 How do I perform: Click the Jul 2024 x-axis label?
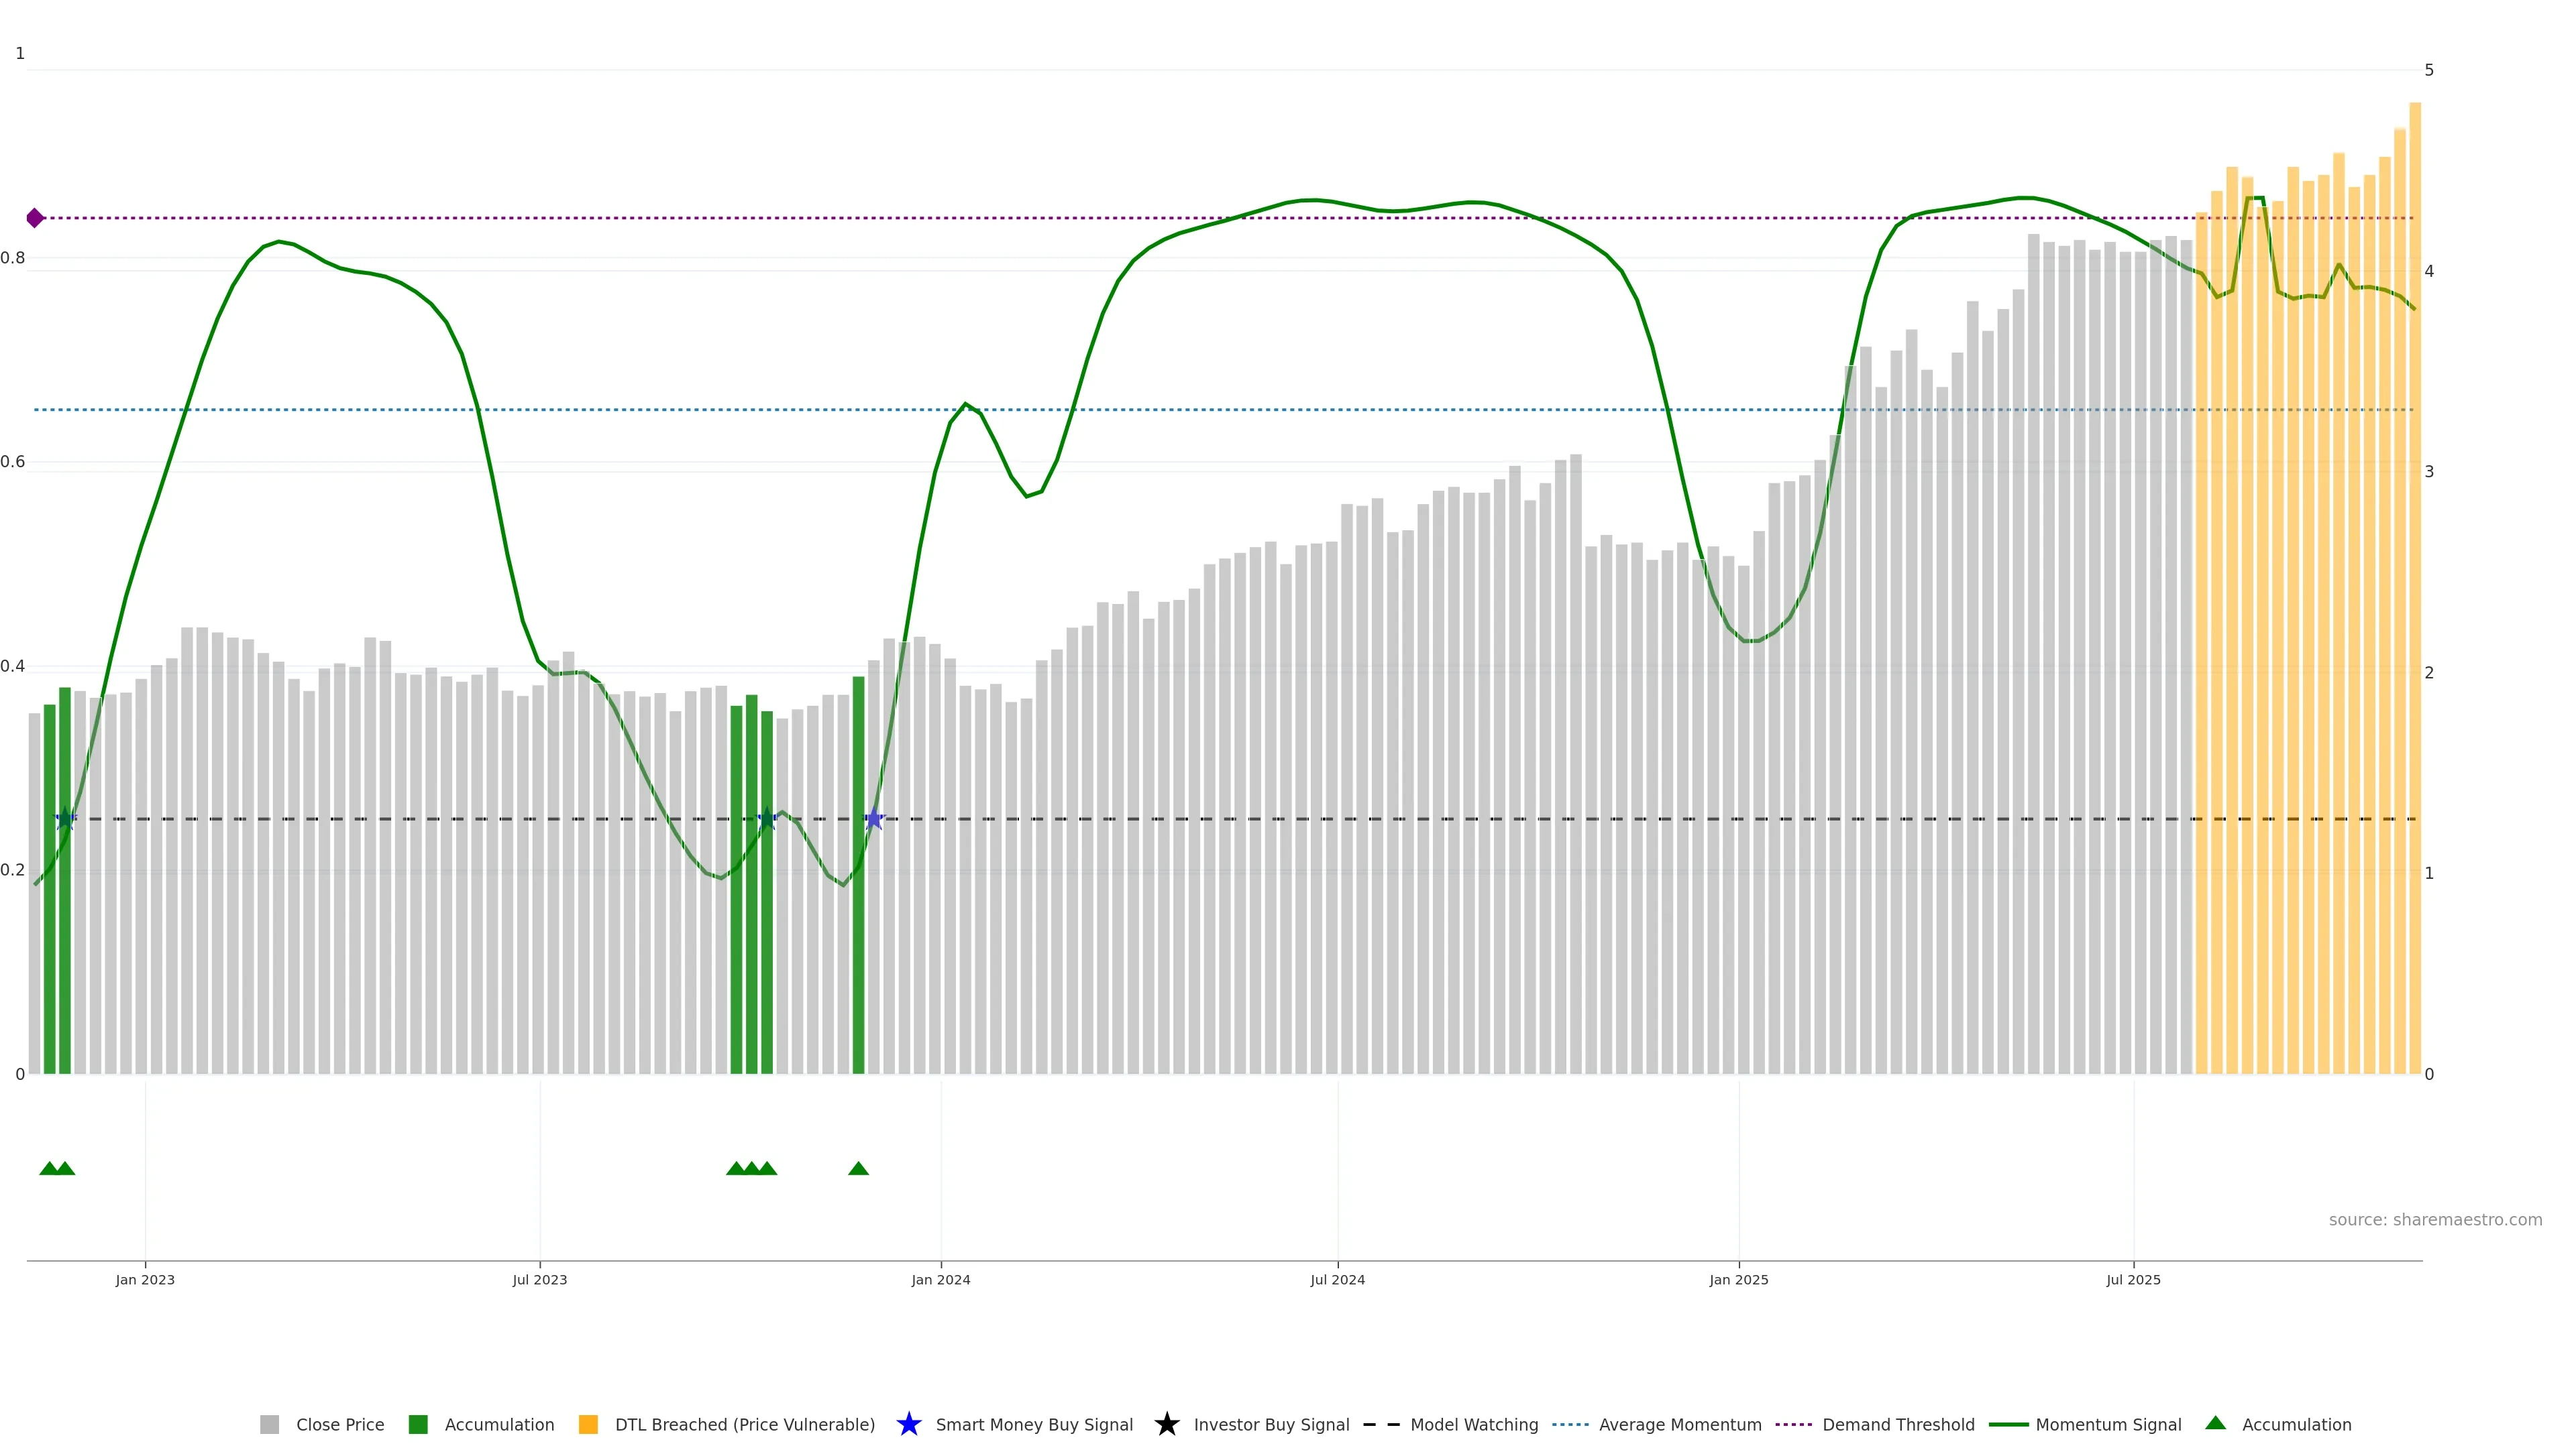click(1337, 1279)
